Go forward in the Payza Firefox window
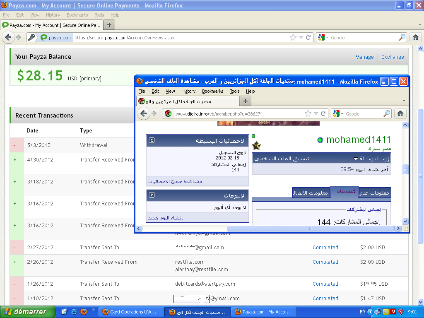This screenshot has width=424, height=318. click(19, 37)
